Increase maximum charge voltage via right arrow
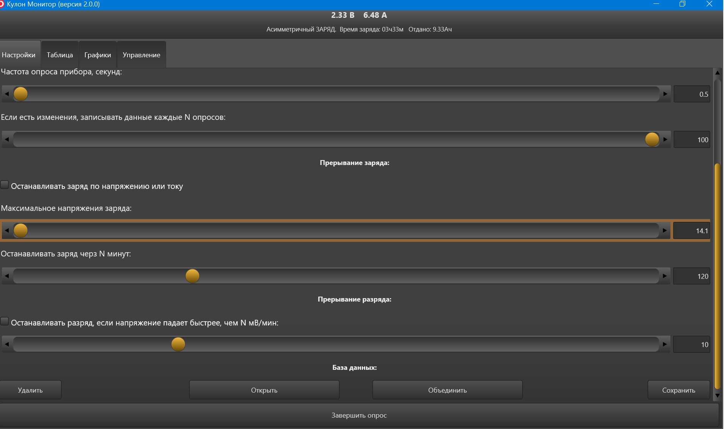 [x=664, y=231]
